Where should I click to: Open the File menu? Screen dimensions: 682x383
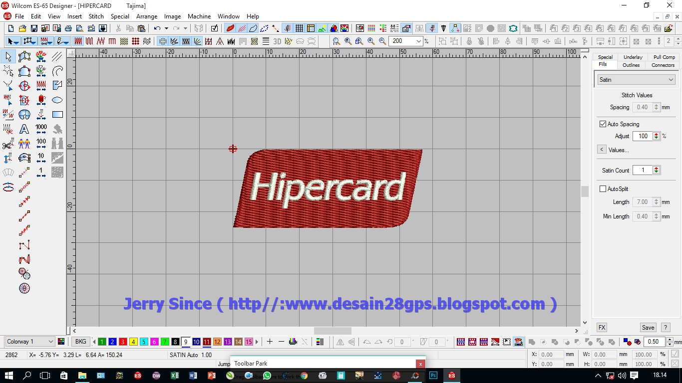[19, 16]
